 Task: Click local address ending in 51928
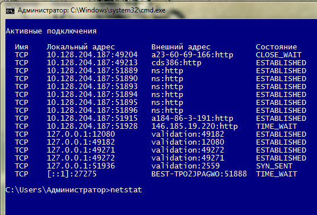pyautogui.click(x=92, y=127)
